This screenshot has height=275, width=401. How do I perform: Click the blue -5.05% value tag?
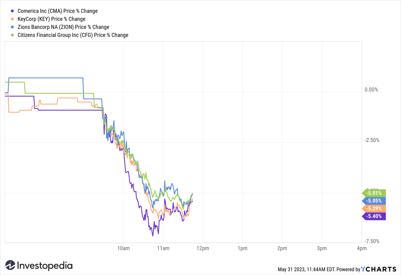374,201
